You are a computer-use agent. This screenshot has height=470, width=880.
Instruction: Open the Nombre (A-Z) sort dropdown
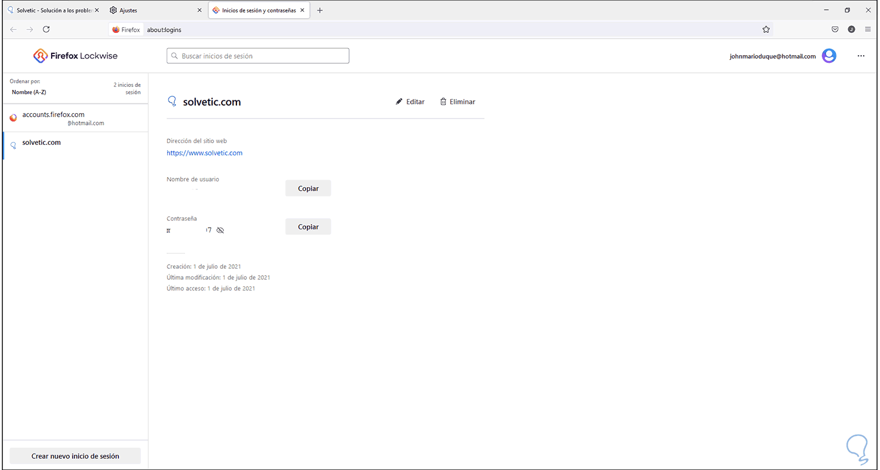29,92
